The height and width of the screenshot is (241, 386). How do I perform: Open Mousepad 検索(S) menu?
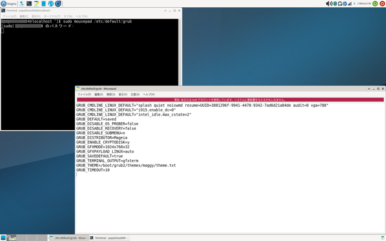click(x=110, y=95)
